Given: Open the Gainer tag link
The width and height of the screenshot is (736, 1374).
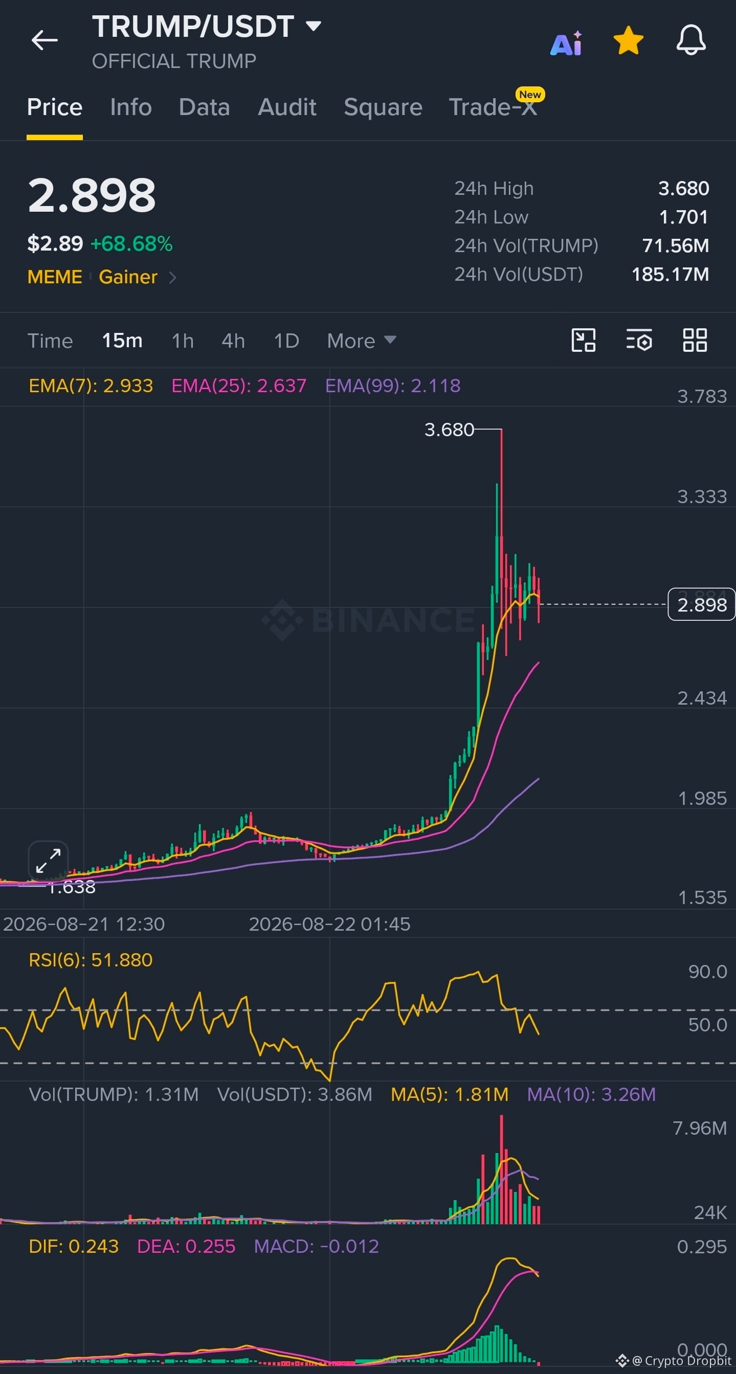Looking at the screenshot, I should (128, 277).
